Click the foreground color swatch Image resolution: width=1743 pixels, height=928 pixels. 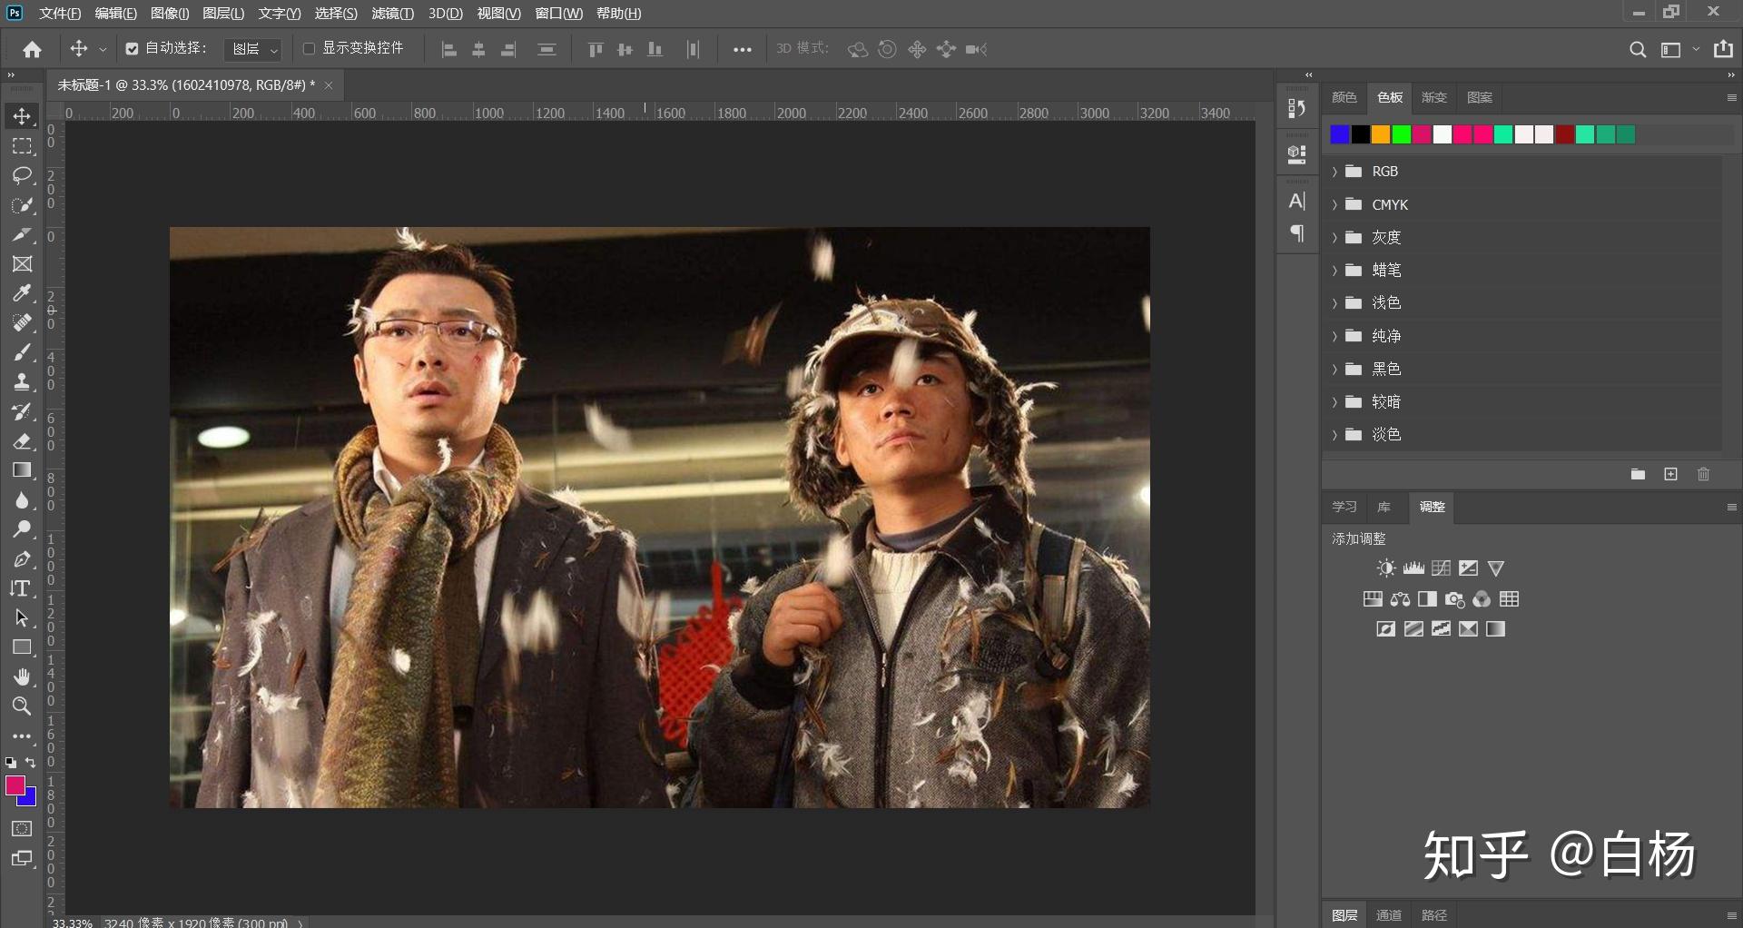pyautogui.click(x=15, y=786)
